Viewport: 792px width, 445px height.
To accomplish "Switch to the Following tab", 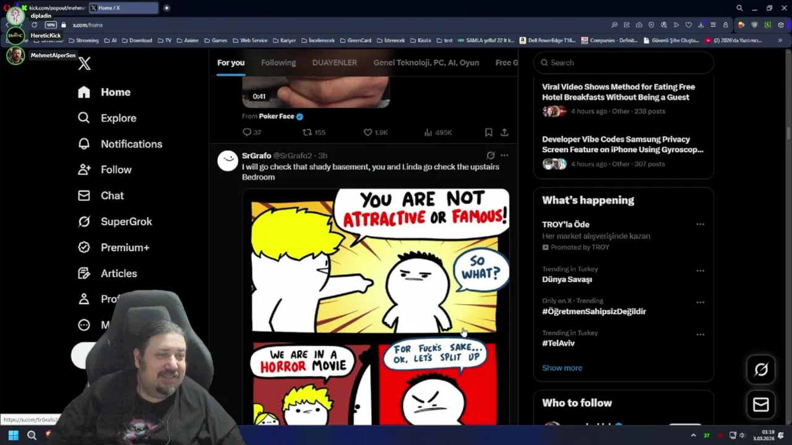I will tap(278, 62).
